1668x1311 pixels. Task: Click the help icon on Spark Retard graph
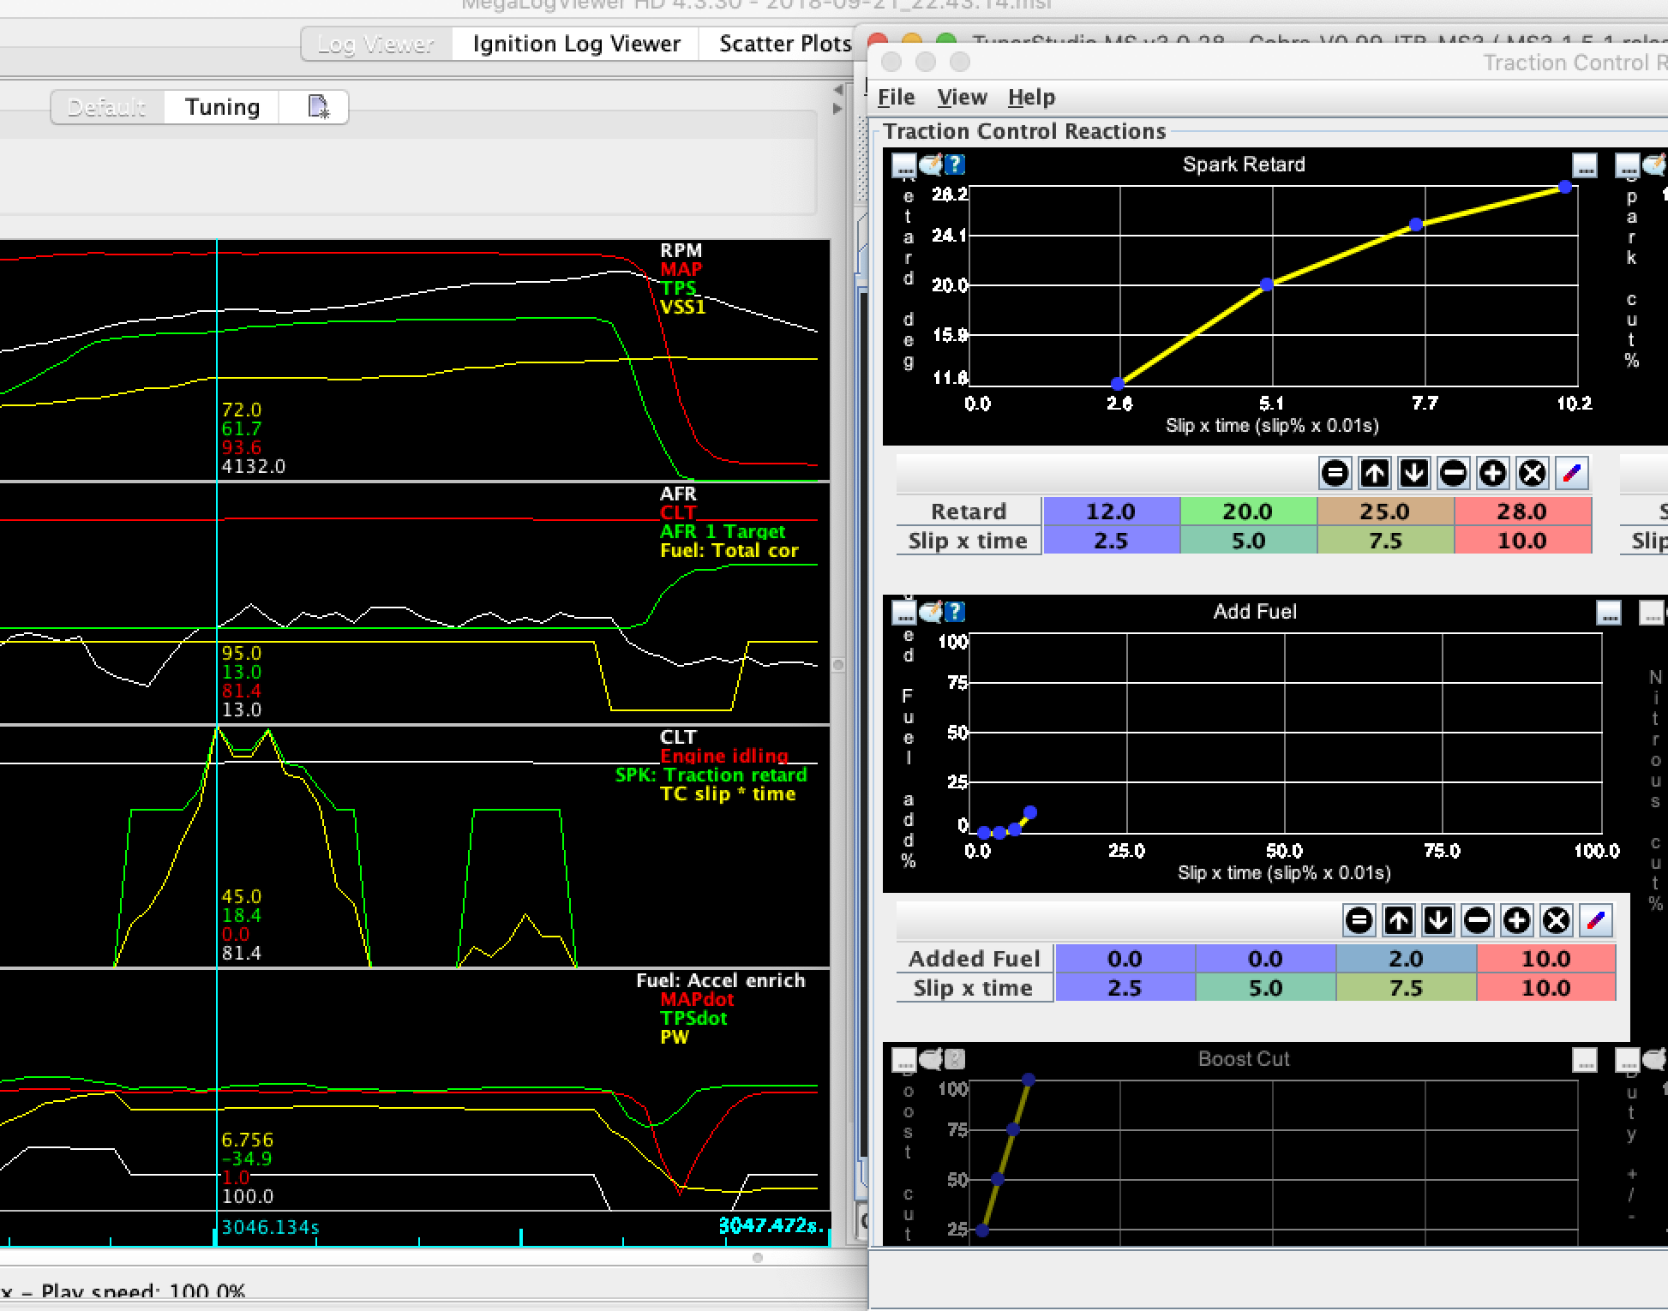click(x=955, y=165)
